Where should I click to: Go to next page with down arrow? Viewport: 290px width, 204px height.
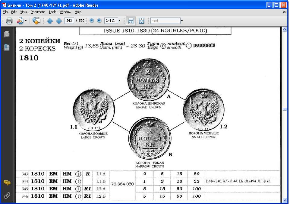click(59, 21)
